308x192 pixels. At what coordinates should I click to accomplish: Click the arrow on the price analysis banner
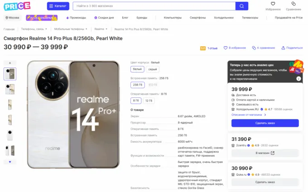coord(298,78)
